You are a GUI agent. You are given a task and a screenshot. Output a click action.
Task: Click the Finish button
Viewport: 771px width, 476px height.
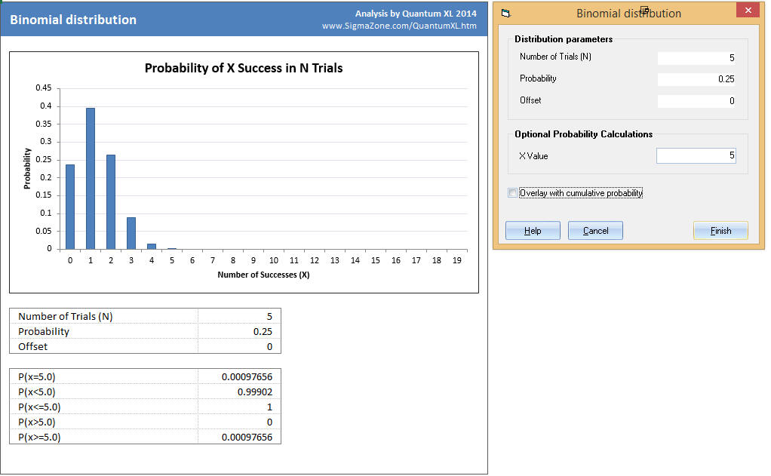720,231
